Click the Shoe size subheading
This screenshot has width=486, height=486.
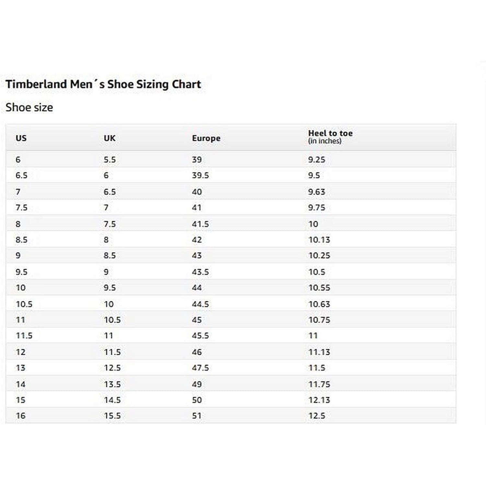point(29,107)
